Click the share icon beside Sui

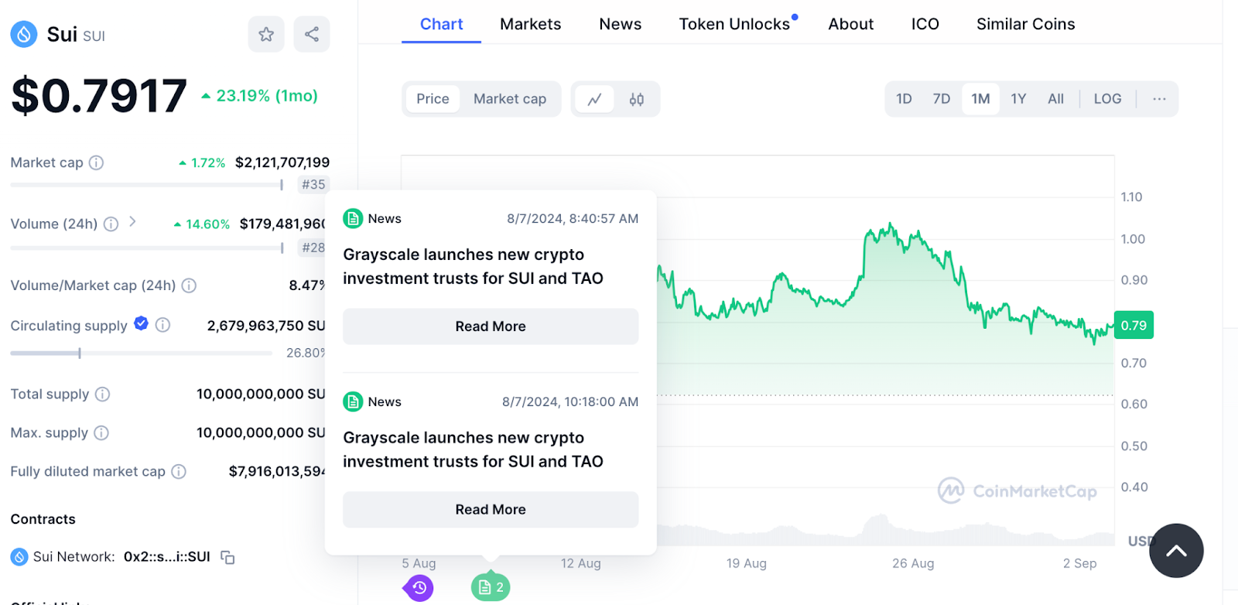[x=312, y=34]
